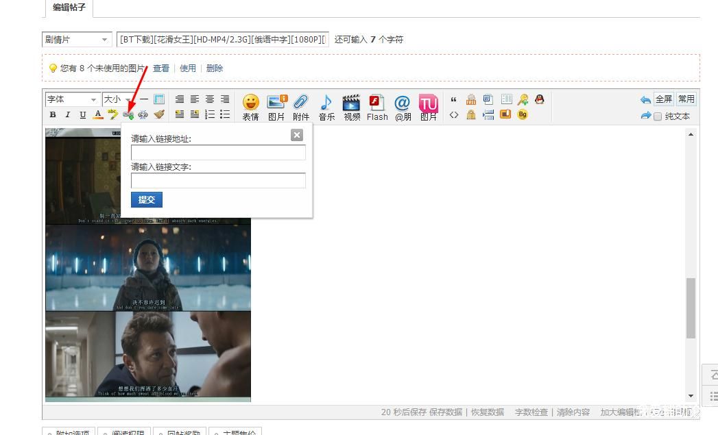Enable the 纯文本 plain text checkbox
The image size is (718, 435).
click(x=658, y=116)
